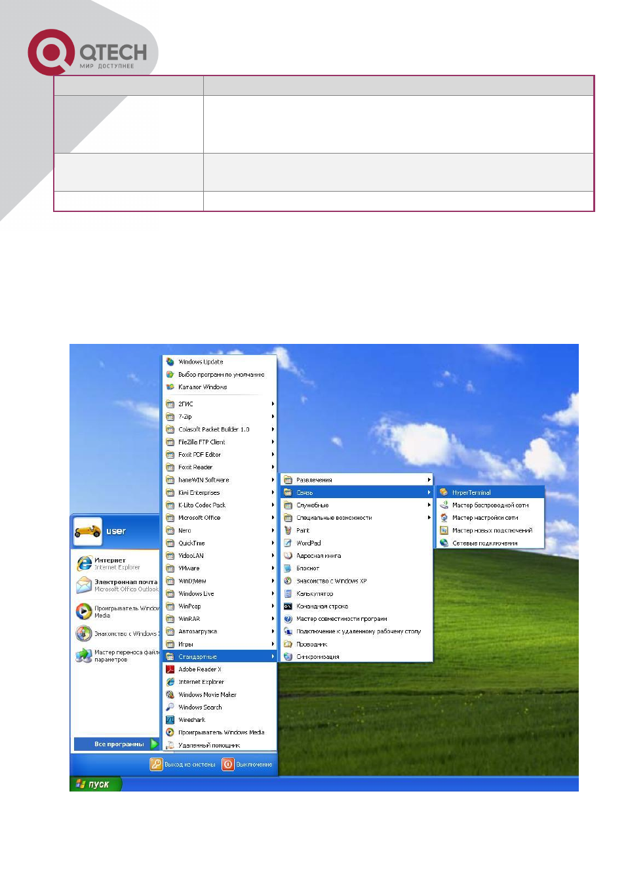The image size is (626, 886).
Task: Start Мастер беспроводной сети
Action: coord(490,505)
